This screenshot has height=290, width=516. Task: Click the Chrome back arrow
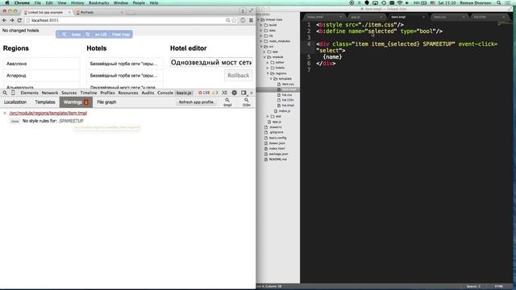coord(4,20)
